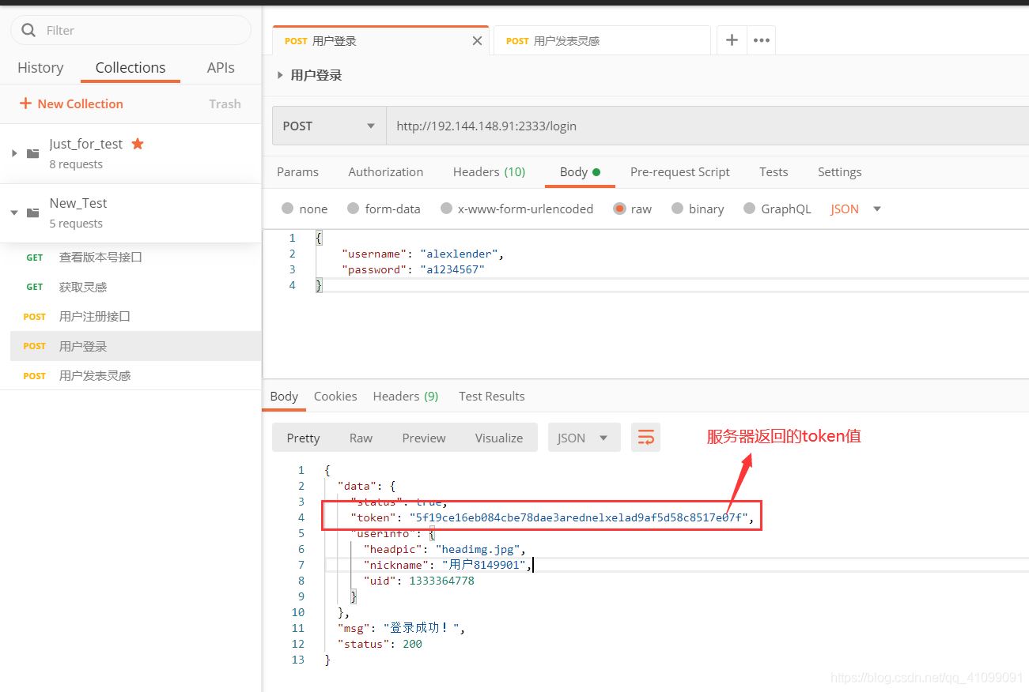Open the response Cookies tab
Viewport: 1029px width, 692px height.
pyautogui.click(x=335, y=396)
